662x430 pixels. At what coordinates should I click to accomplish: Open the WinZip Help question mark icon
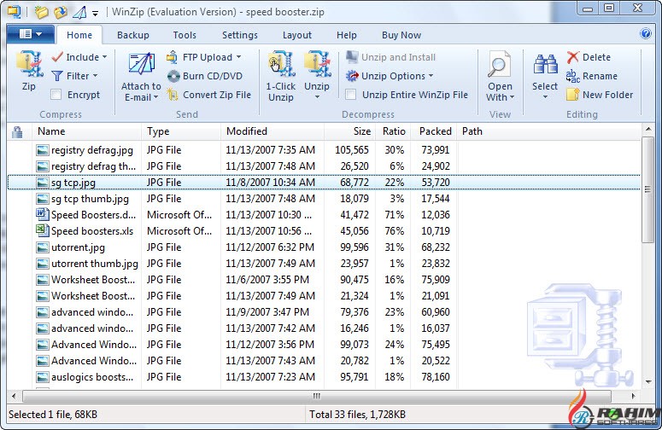tap(646, 34)
